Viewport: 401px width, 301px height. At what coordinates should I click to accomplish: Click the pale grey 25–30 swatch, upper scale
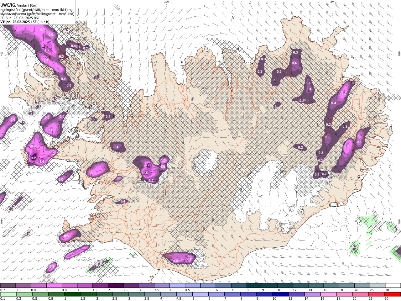378,286
